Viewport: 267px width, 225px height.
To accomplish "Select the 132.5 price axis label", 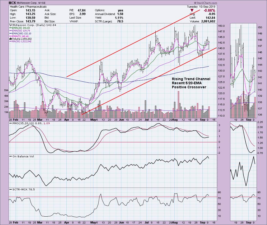I will tap(221, 65).
